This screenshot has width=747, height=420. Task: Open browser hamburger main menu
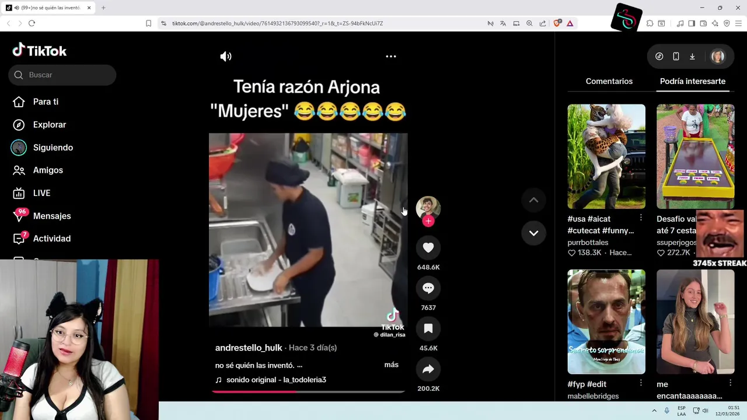tap(739, 23)
